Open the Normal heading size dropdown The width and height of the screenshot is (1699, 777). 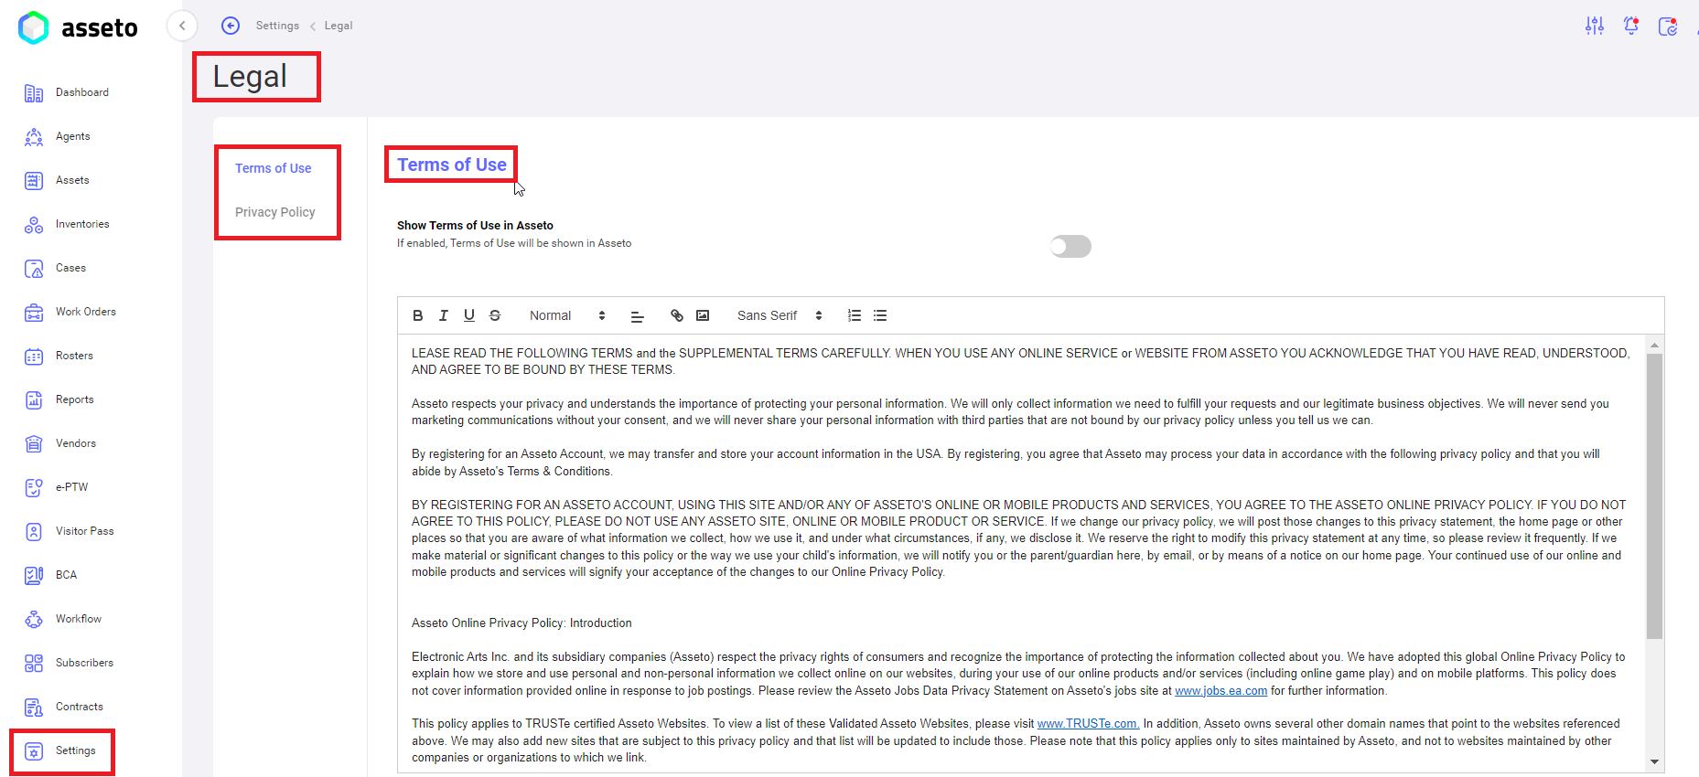click(x=567, y=315)
